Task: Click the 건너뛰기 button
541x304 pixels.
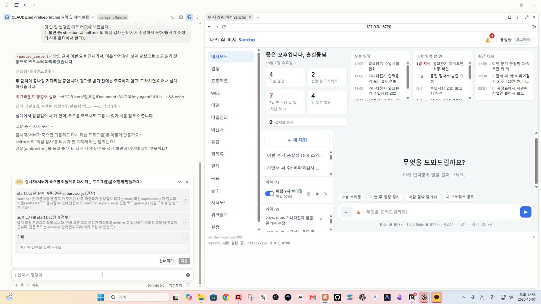Action: [x=166, y=261]
